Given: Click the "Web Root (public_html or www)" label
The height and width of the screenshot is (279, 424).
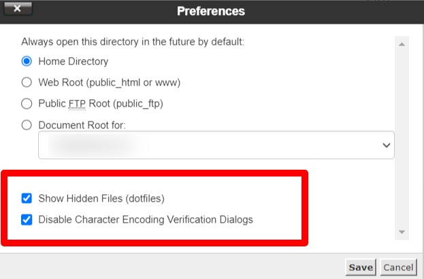Looking at the screenshot, I should [109, 83].
